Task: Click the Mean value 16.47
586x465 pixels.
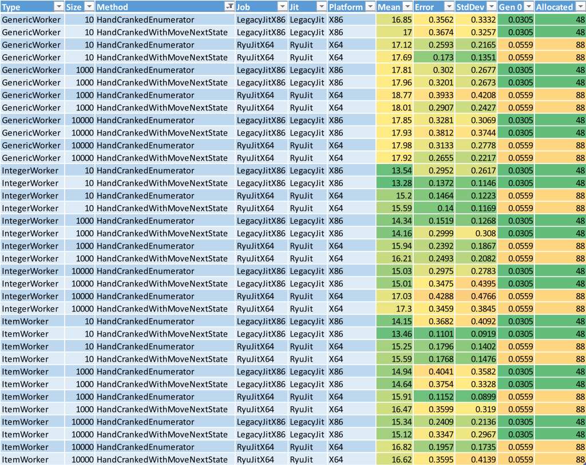Action: pyautogui.click(x=401, y=410)
